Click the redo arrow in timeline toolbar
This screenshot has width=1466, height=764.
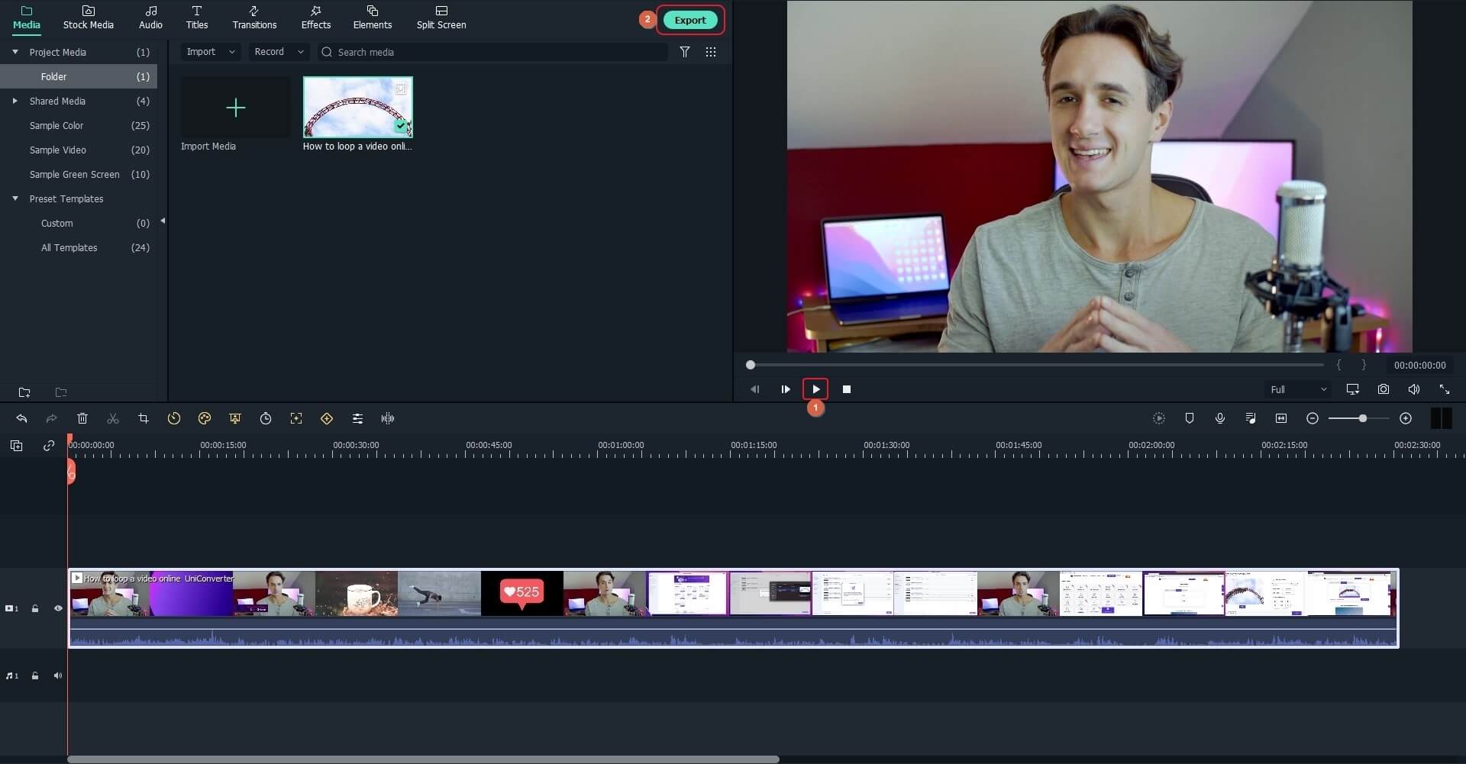(x=51, y=418)
